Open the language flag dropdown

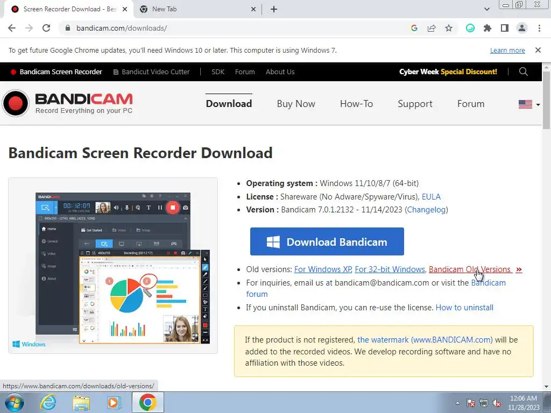[x=529, y=104]
